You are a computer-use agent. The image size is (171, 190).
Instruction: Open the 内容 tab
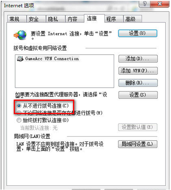point(75,19)
